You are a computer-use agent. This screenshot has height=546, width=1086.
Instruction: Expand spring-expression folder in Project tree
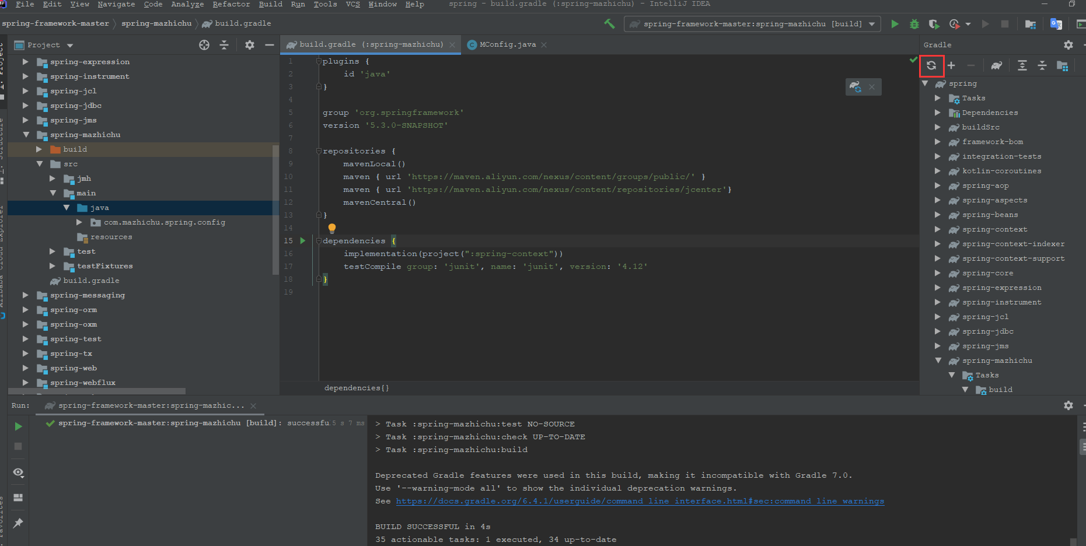click(x=25, y=61)
